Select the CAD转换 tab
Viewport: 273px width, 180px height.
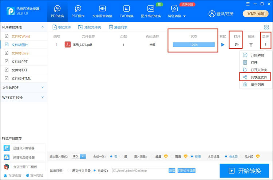pyautogui.click(x=126, y=12)
